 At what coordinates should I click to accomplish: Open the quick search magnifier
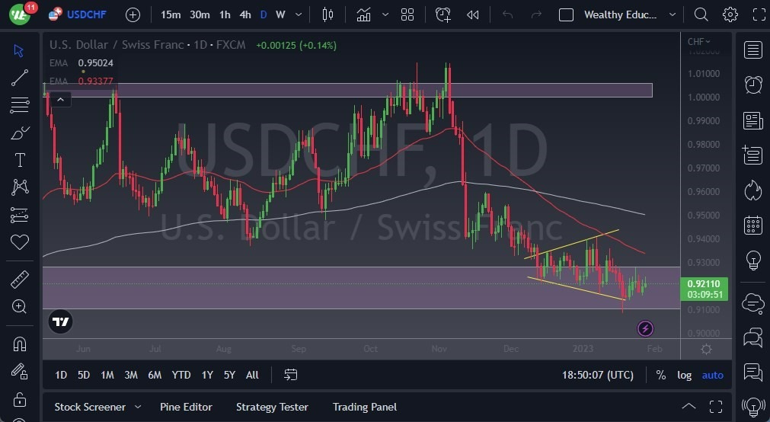click(x=701, y=14)
